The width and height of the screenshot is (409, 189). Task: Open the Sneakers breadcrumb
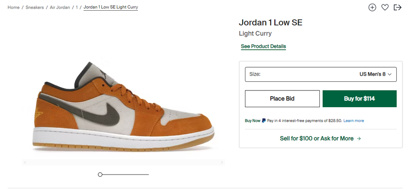point(35,7)
